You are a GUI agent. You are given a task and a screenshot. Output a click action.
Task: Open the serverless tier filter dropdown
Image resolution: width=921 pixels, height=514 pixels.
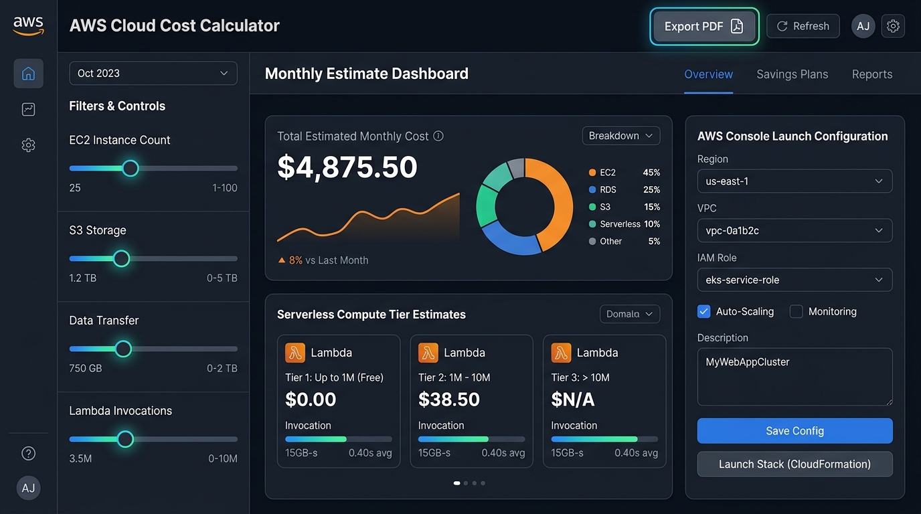[630, 314]
